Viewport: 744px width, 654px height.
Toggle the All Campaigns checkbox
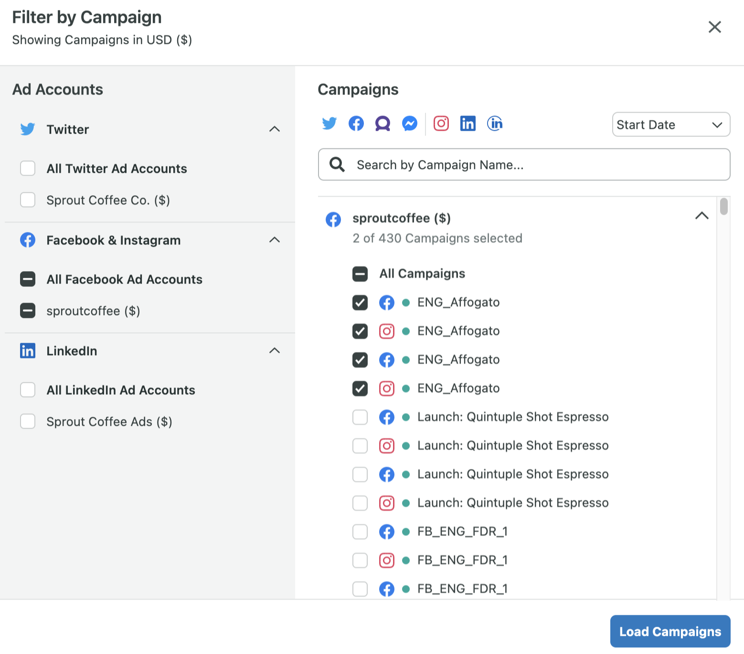[360, 274]
